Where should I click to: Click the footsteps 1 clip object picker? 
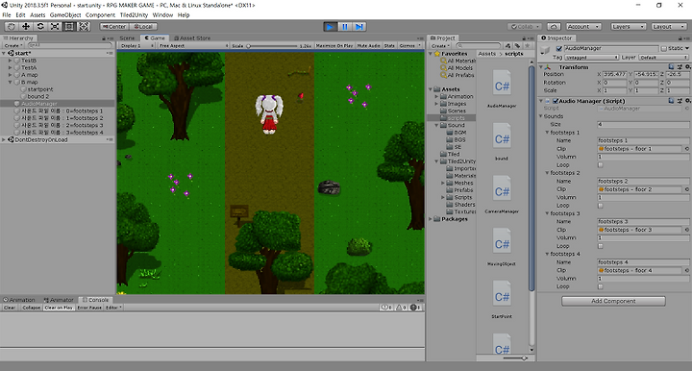[x=687, y=149]
